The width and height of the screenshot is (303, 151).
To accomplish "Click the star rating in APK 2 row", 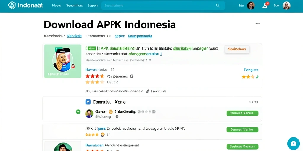I will [92, 134].
